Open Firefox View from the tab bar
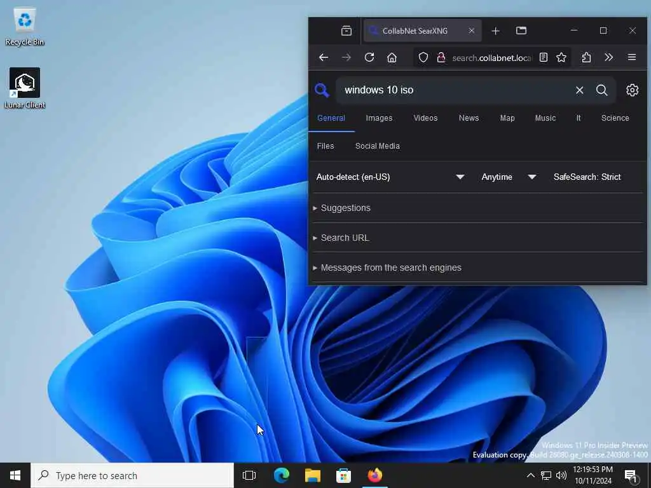651x488 pixels. click(346, 30)
